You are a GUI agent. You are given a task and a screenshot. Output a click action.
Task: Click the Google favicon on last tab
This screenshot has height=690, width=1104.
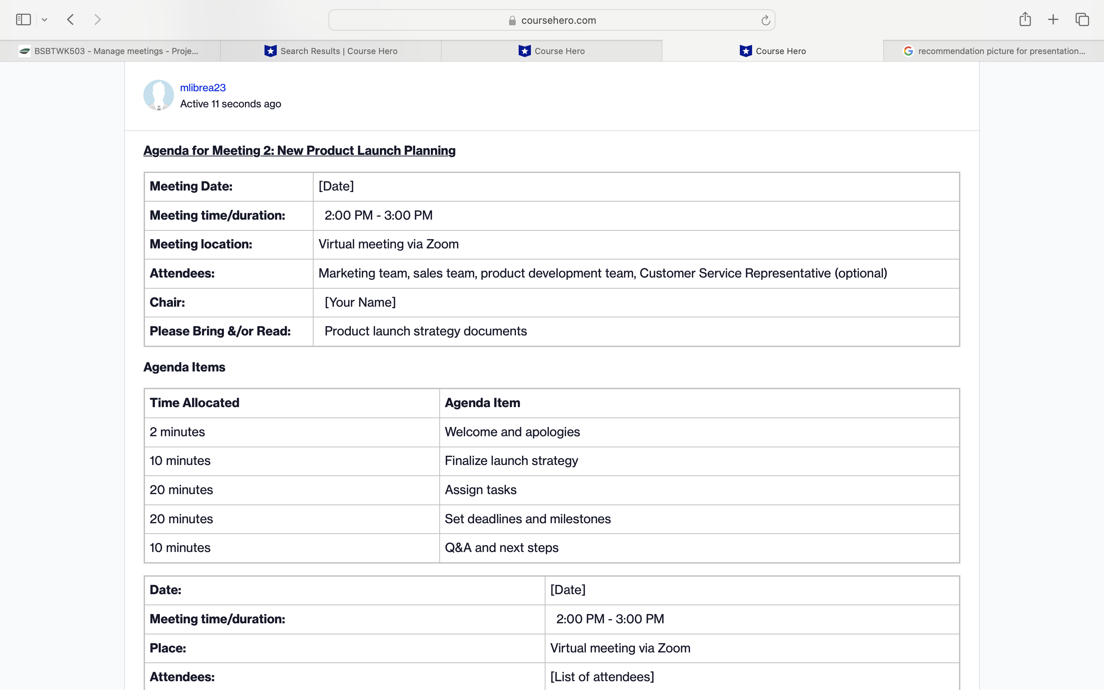pyautogui.click(x=908, y=51)
